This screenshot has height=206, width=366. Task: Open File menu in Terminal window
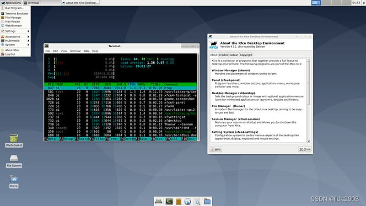[48, 51]
